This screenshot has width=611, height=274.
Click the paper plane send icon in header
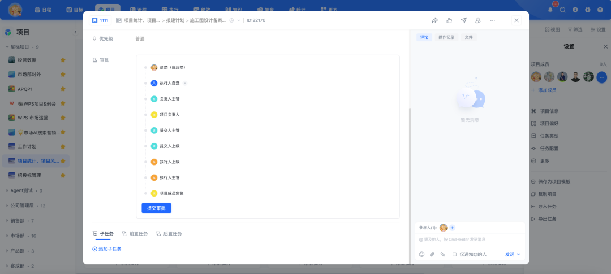(464, 20)
